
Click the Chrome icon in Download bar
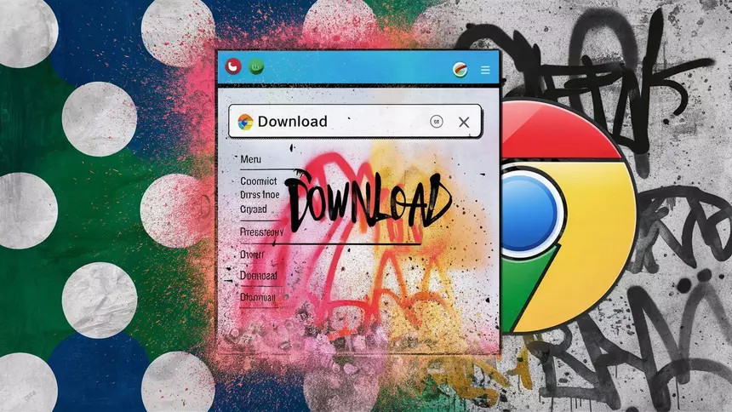(245, 122)
